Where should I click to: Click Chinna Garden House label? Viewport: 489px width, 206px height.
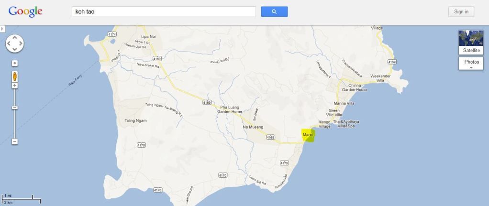click(355, 87)
